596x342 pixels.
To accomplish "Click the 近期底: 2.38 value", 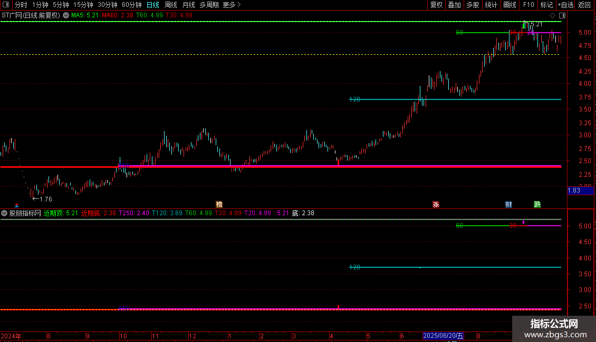I will tap(99, 213).
